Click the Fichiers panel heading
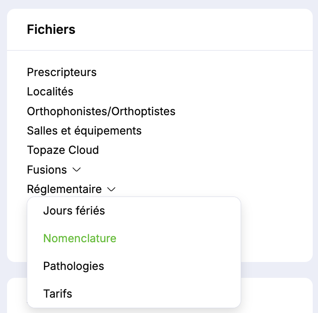Image resolution: width=318 pixels, height=313 pixels. (x=51, y=29)
